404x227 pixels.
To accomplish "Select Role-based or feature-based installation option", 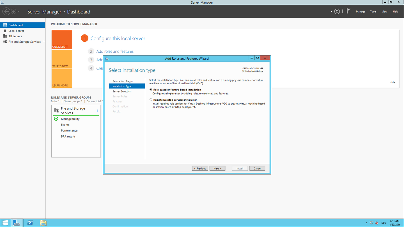I will [x=151, y=90].
